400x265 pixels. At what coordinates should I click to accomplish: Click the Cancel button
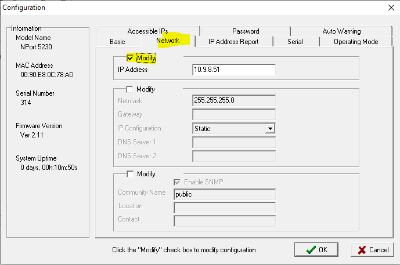[373, 250]
